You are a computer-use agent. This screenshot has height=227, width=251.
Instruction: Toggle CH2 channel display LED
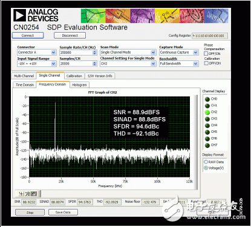pos(207,112)
